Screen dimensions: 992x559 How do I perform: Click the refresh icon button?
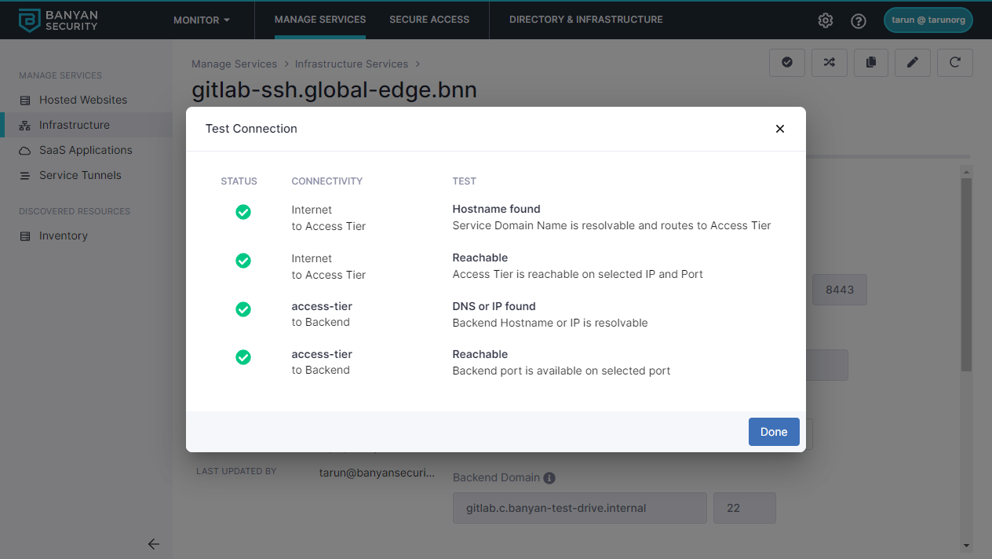pos(954,63)
